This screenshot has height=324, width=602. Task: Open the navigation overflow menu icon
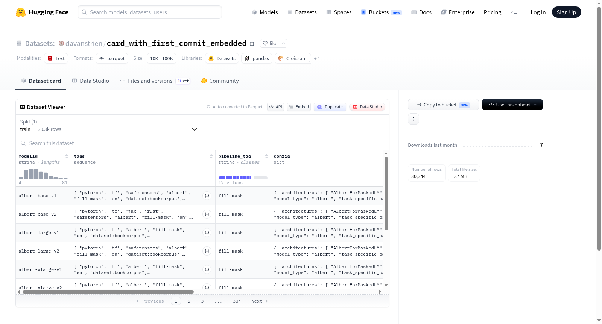pyautogui.click(x=514, y=12)
